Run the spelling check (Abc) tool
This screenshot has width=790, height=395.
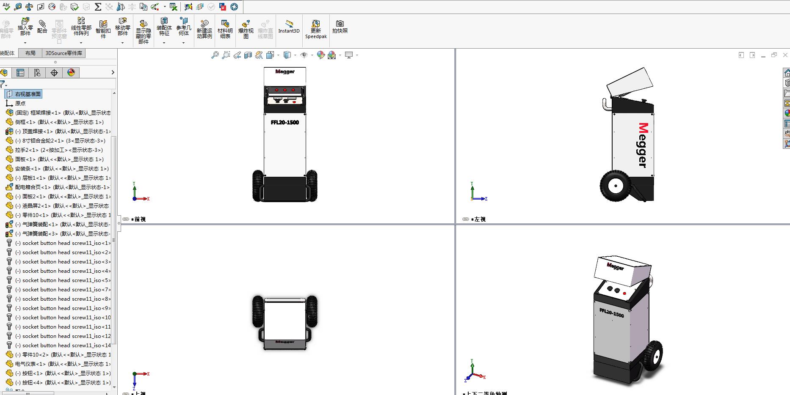pyautogui.click(x=6, y=6)
